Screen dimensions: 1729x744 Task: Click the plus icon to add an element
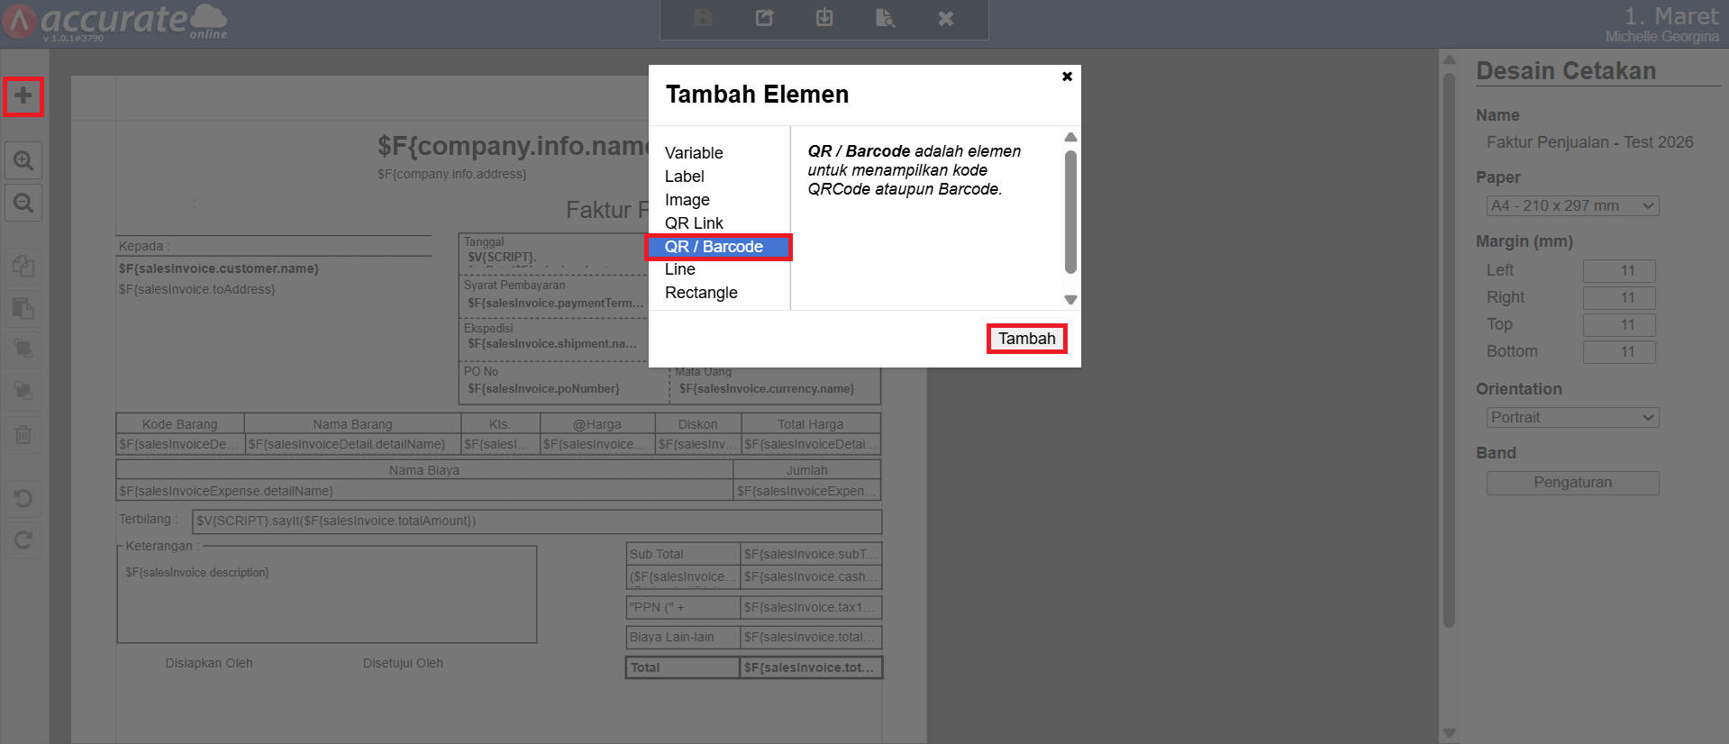[x=23, y=96]
